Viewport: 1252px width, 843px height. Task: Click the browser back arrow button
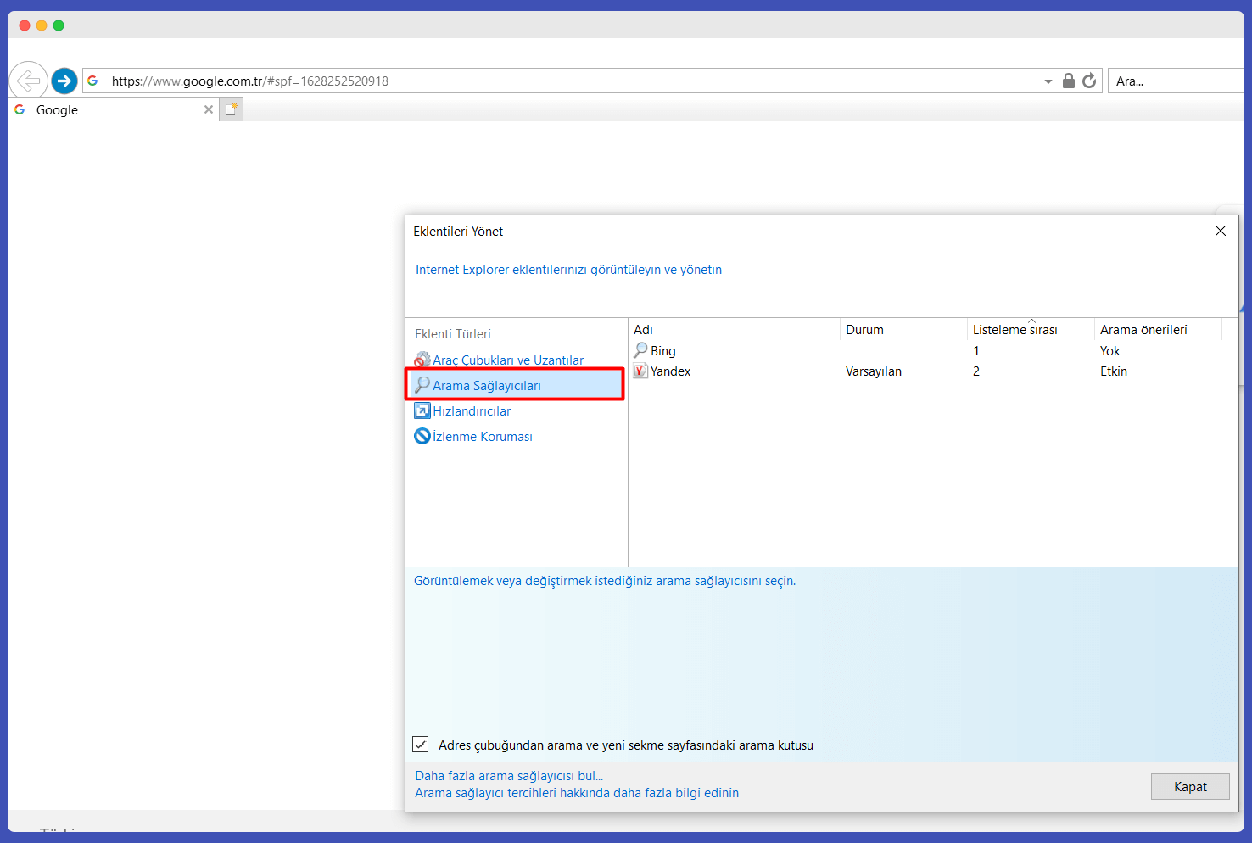tap(29, 81)
